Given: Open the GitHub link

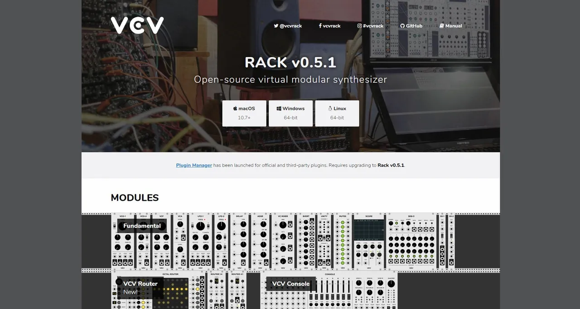Looking at the screenshot, I should click(411, 26).
